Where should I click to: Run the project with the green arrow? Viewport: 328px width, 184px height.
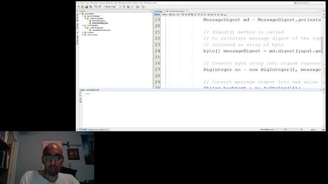132,7
